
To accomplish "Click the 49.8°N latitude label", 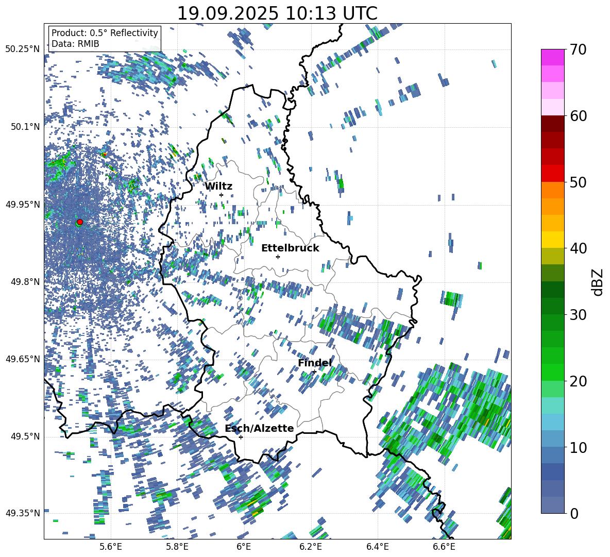I will click(x=25, y=282).
